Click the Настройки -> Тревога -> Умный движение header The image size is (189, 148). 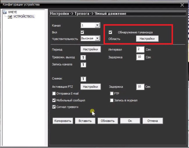(x=88, y=13)
